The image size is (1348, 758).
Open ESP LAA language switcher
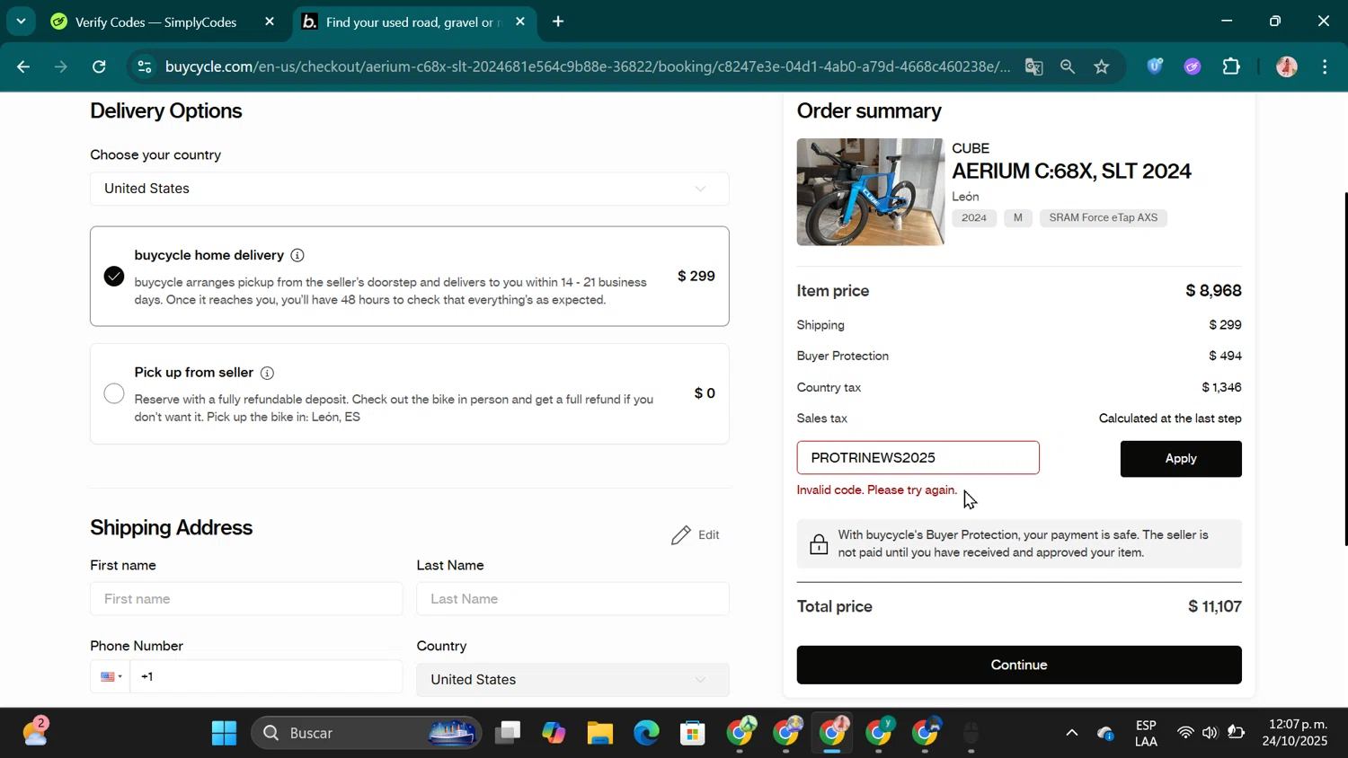1146,734
